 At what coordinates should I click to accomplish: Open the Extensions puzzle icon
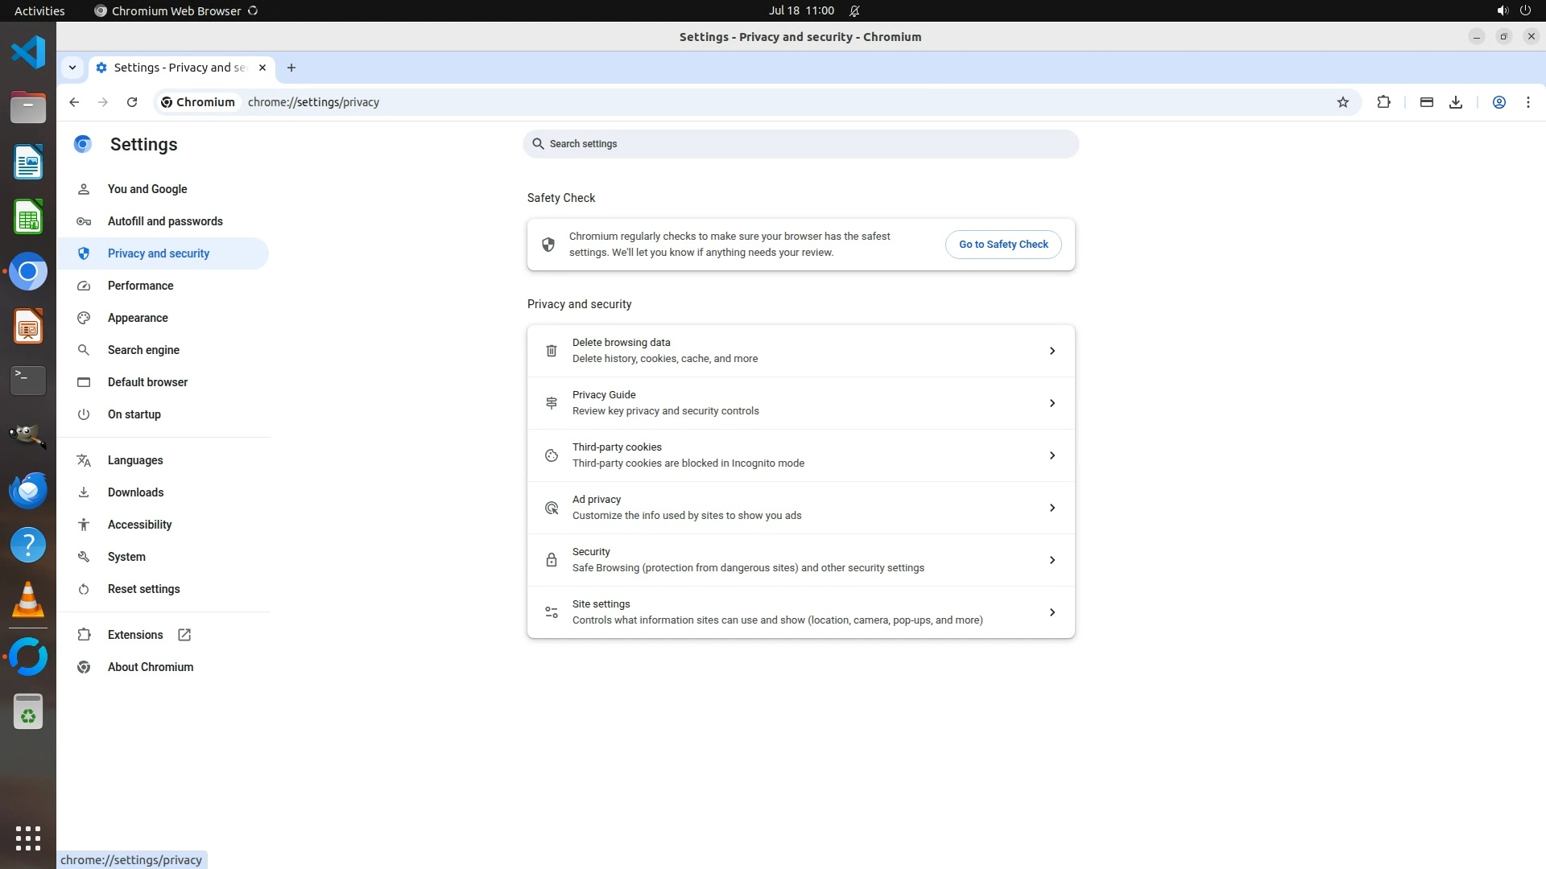(1383, 102)
